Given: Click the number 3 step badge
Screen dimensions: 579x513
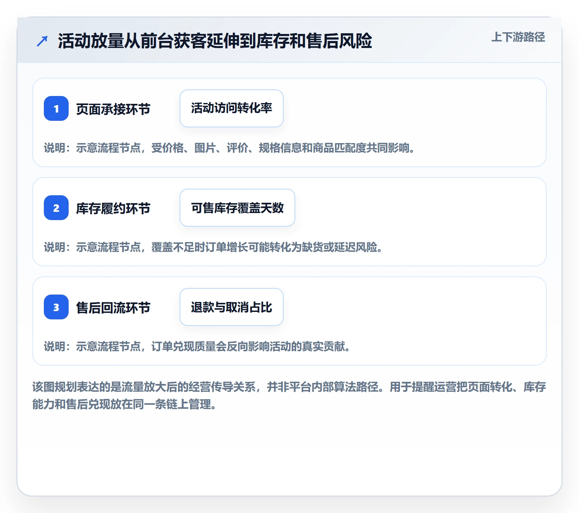Looking at the screenshot, I should pos(56,307).
